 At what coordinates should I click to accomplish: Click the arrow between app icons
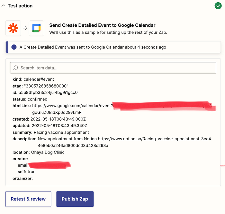[x=25, y=28]
